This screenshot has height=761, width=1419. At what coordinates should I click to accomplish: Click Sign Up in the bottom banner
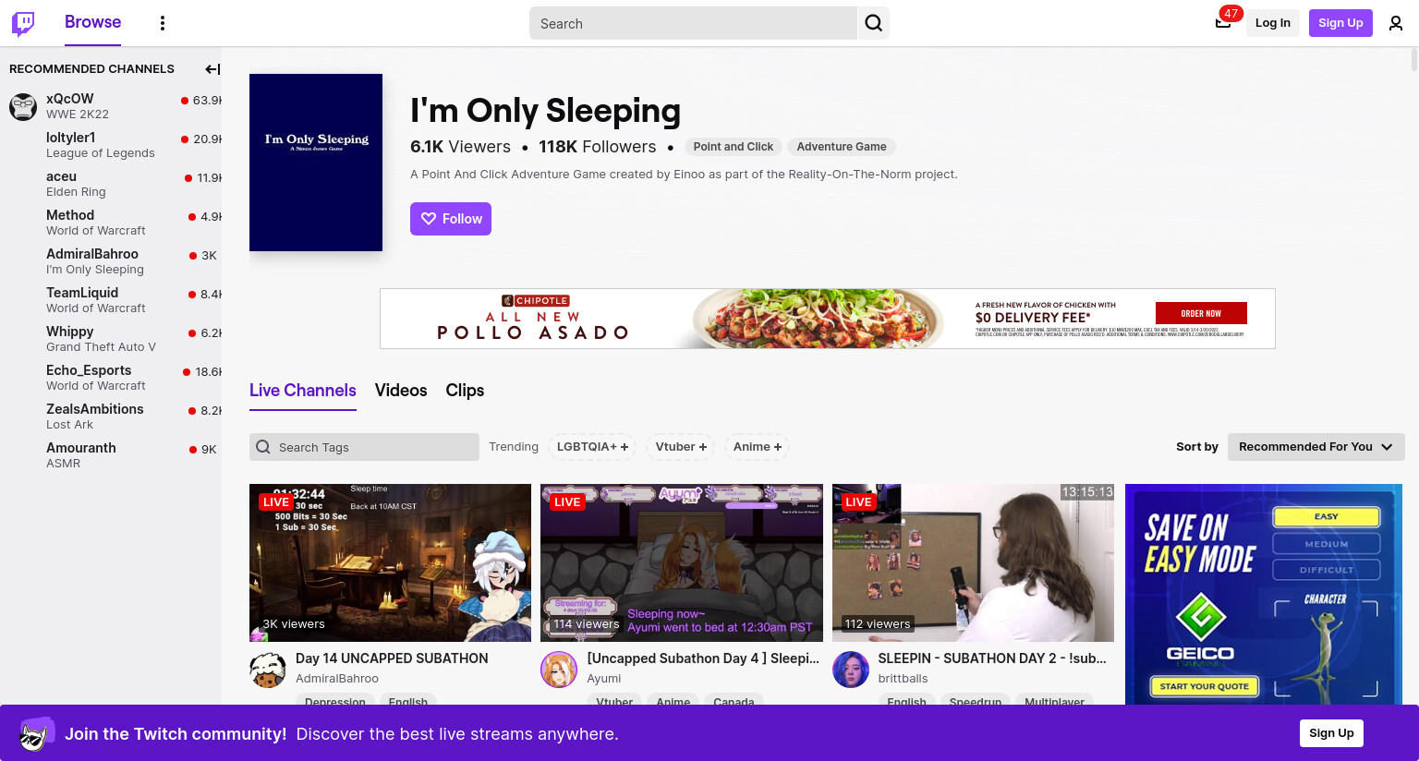[x=1331, y=733]
